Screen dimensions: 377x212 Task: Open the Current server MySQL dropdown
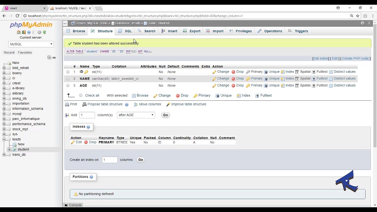coord(31,44)
